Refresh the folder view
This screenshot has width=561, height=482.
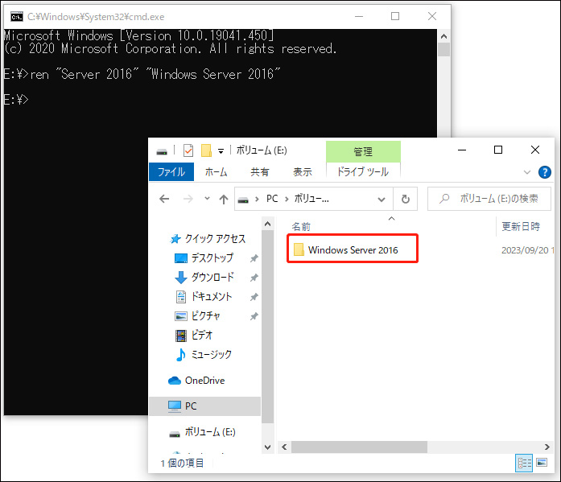pos(406,199)
